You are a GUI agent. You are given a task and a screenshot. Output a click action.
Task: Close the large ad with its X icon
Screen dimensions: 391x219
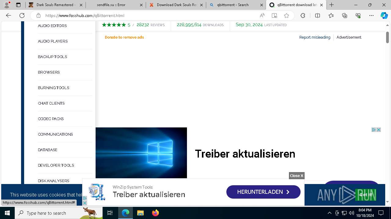(x=378, y=130)
